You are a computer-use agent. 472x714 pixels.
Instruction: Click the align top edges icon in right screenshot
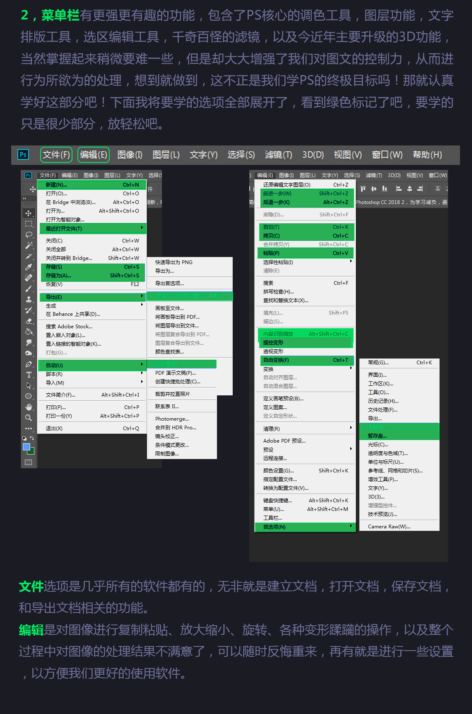[x=363, y=189]
